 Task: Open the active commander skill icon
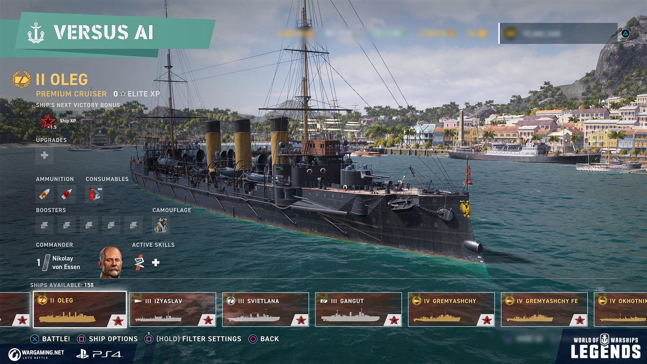pyautogui.click(x=139, y=263)
